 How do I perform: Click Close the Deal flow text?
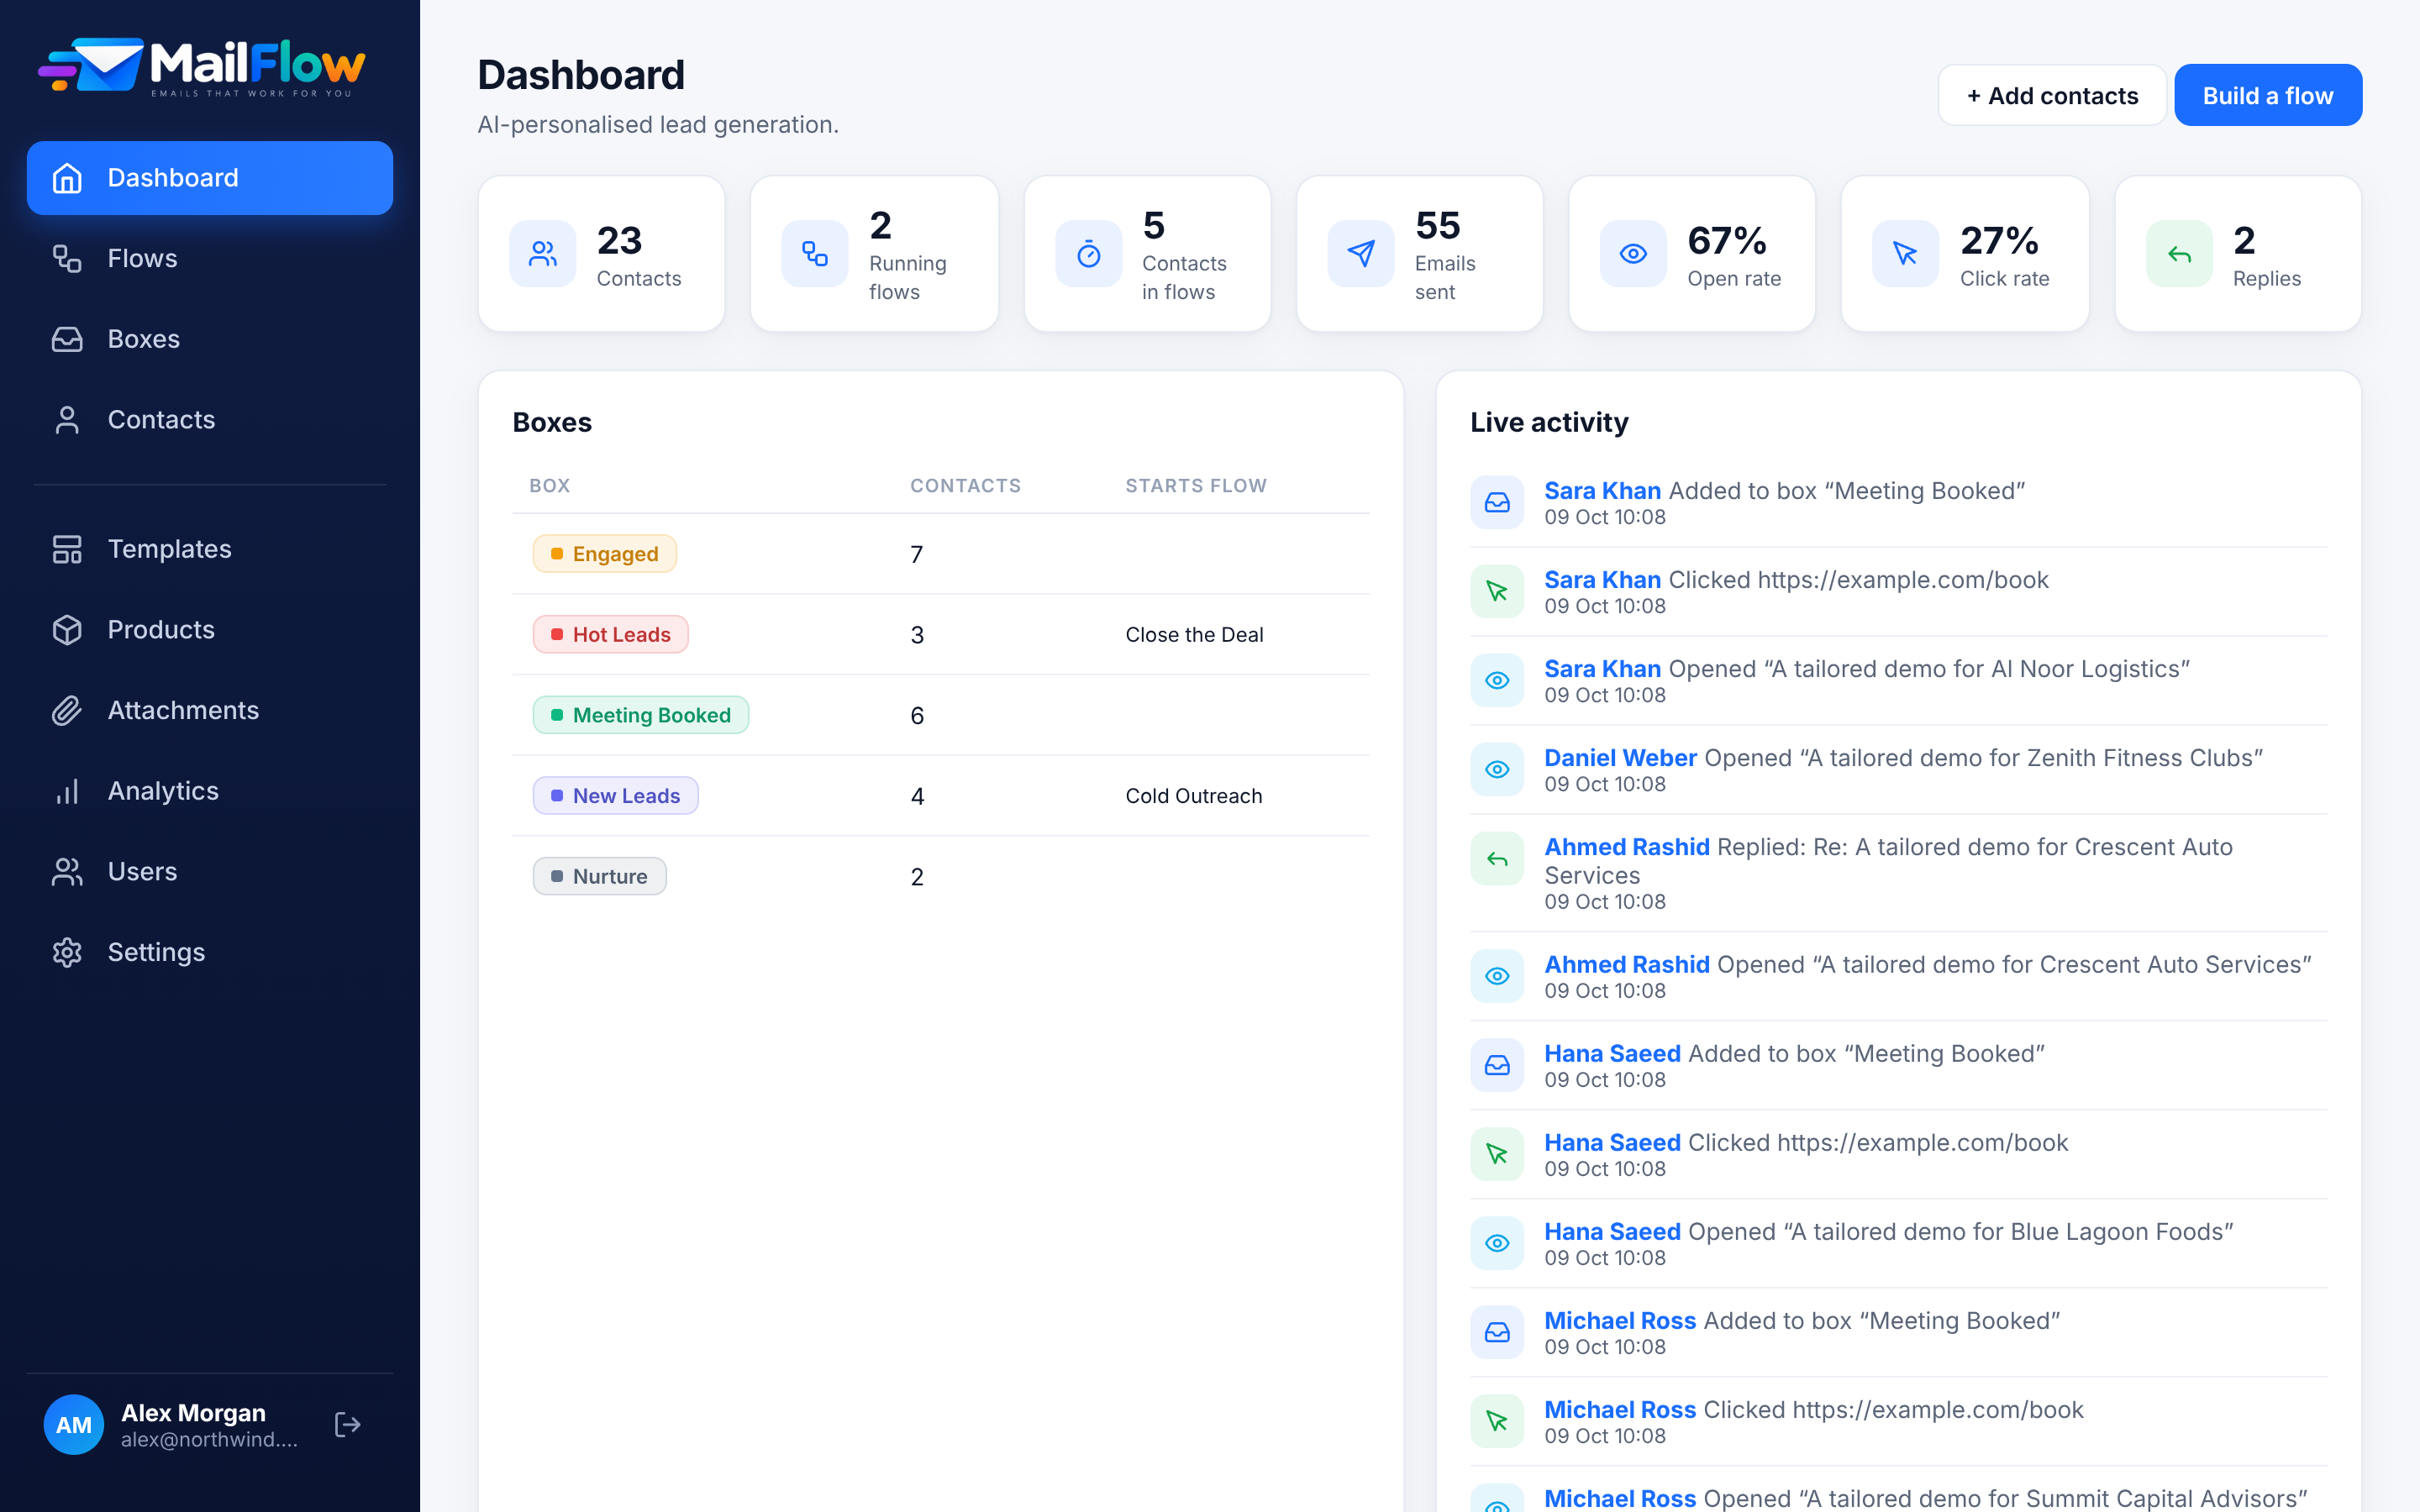[x=1194, y=635]
